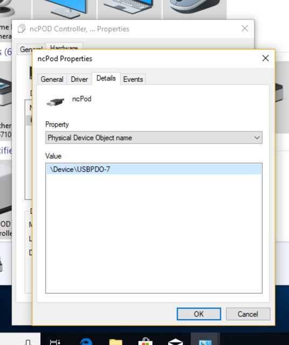Click the USB plug device icon

[x=55, y=102]
